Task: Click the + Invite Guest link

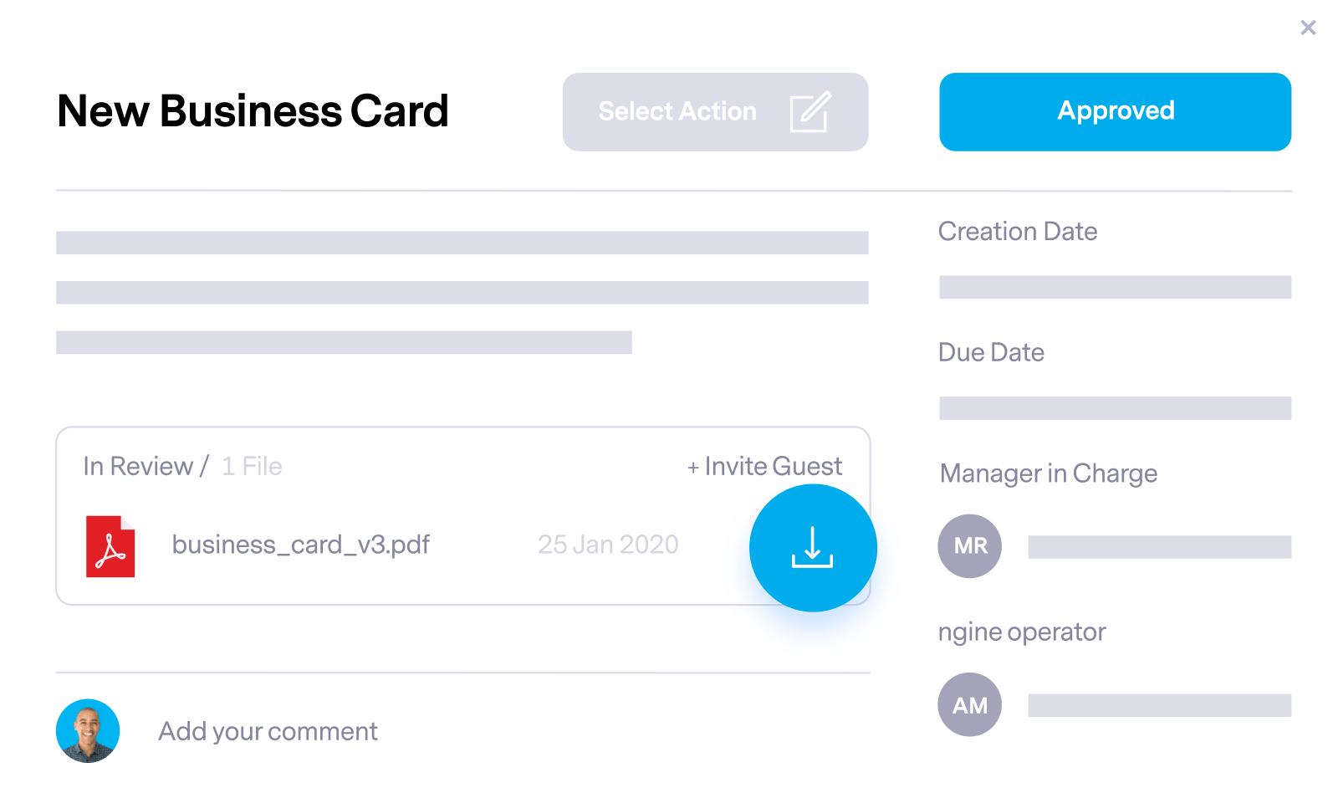Action: point(764,466)
